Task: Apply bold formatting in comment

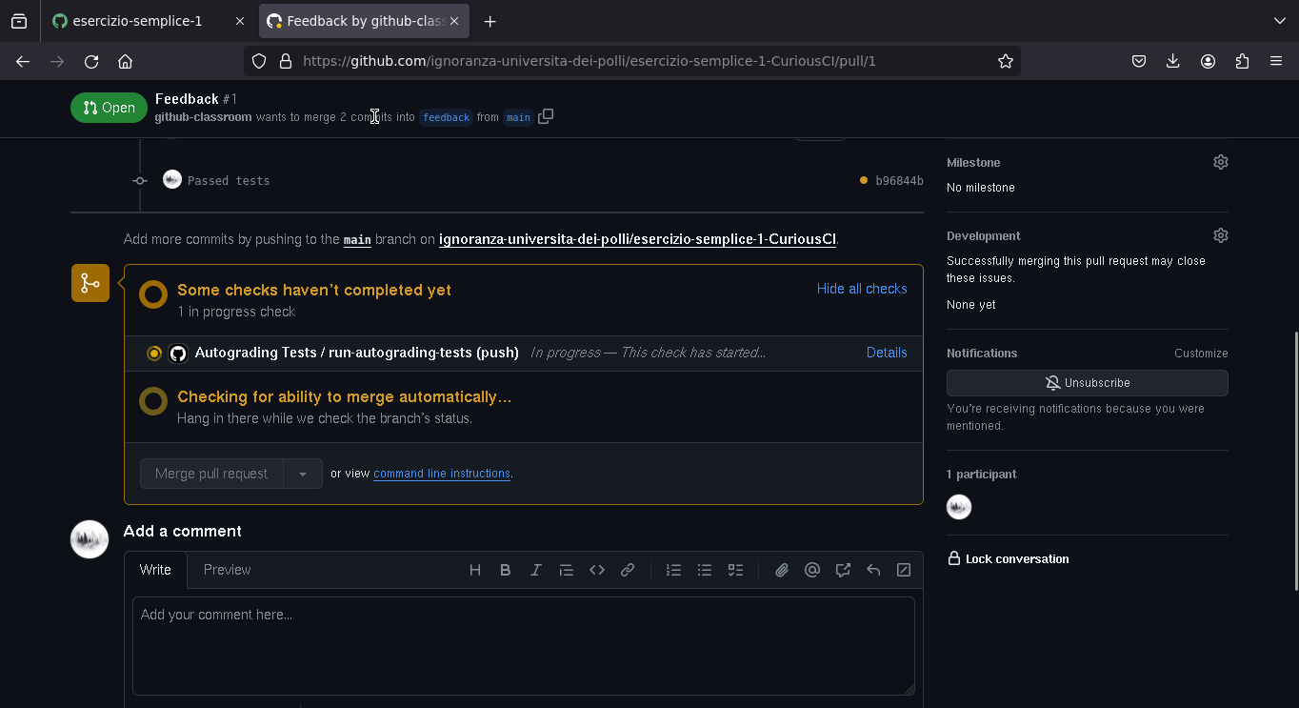Action: (x=506, y=570)
